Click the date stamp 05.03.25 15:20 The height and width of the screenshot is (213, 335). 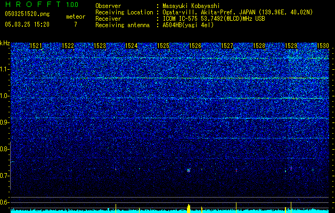point(27,24)
